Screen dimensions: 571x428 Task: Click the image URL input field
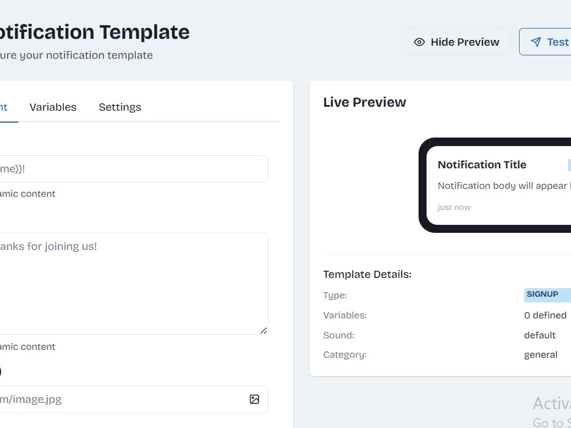(x=133, y=399)
